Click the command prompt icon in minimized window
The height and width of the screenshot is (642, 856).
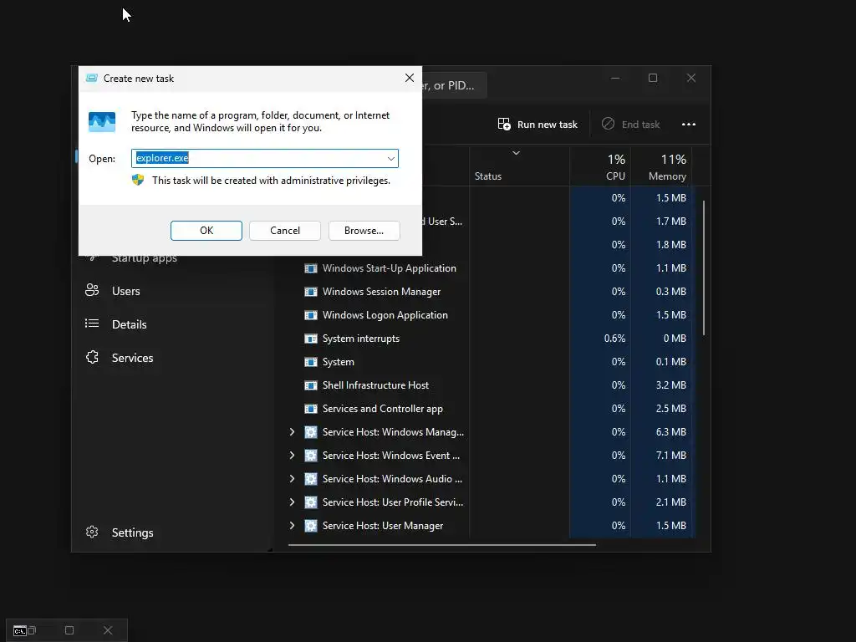click(20, 631)
